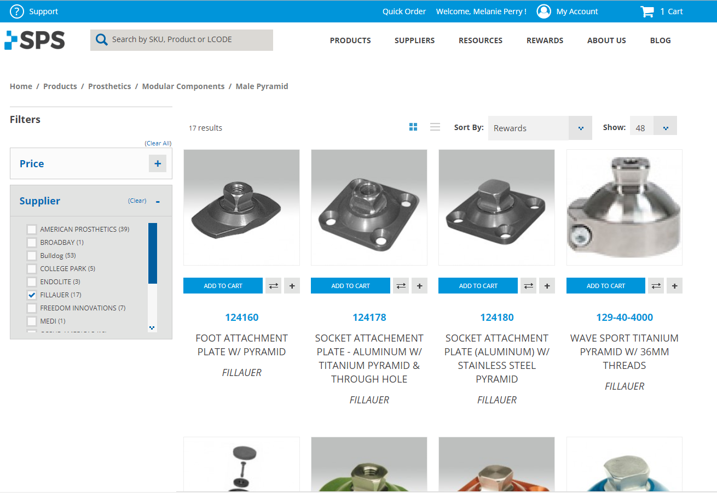Click the supplier list scroll-down arrow
This screenshot has height=493, width=717.
[152, 328]
